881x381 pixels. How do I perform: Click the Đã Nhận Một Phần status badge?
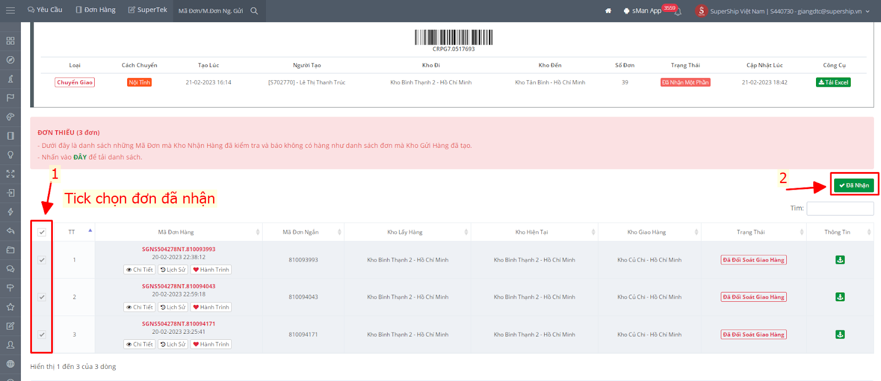(686, 82)
